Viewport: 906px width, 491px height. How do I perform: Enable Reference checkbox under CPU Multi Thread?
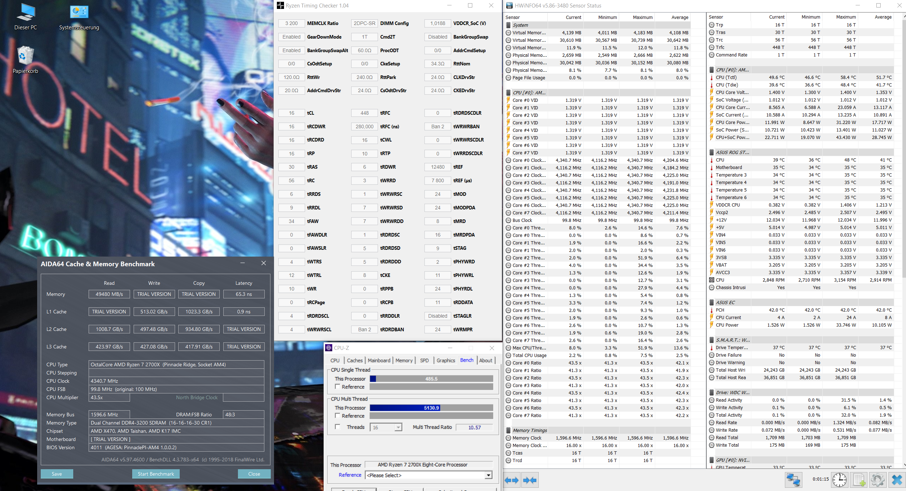(x=337, y=416)
